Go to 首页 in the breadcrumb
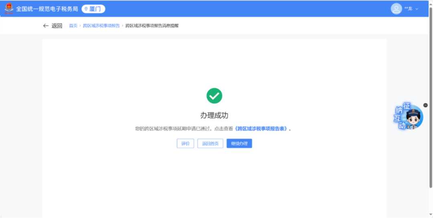 (73, 26)
